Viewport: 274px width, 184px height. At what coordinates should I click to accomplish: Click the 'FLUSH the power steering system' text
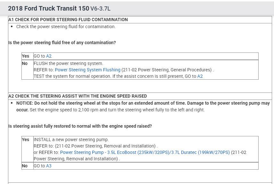[x=68, y=63]
